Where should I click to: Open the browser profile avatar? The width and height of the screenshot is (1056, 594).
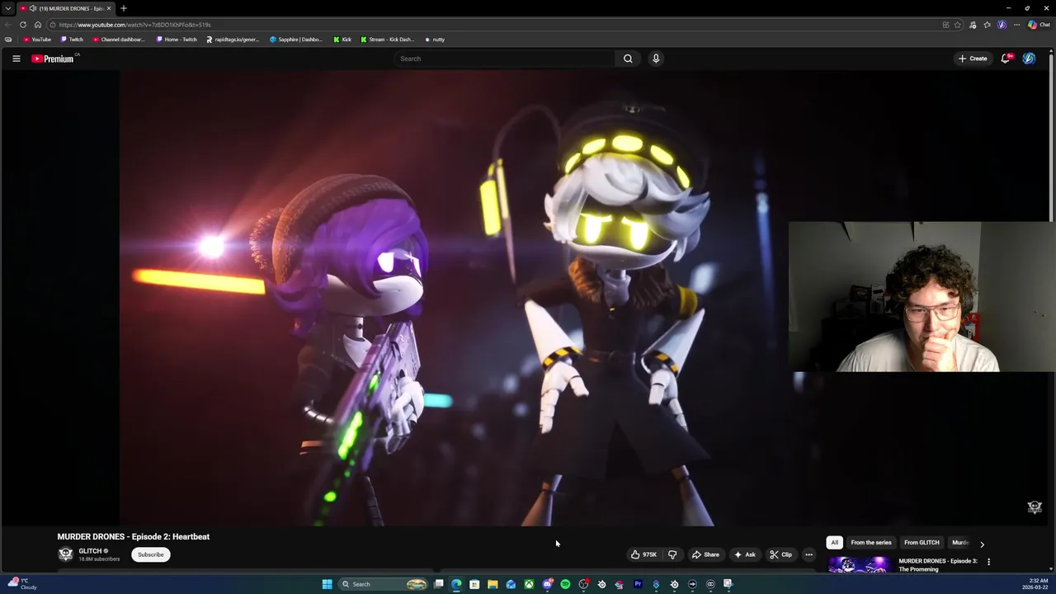pos(1002,25)
